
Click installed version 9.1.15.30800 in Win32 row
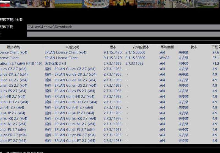[x=135, y=58]
